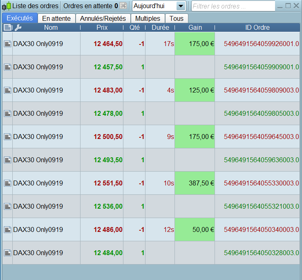
Task: Open details icon for order at 12 483,00
Action: click(7, 90)
